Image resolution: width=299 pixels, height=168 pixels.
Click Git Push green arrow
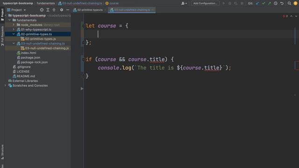pyautogui.click(x=270, y=3)
